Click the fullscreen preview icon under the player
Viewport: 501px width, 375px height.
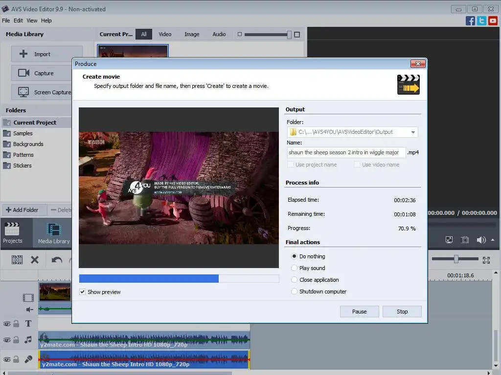[x=449, y=240]
